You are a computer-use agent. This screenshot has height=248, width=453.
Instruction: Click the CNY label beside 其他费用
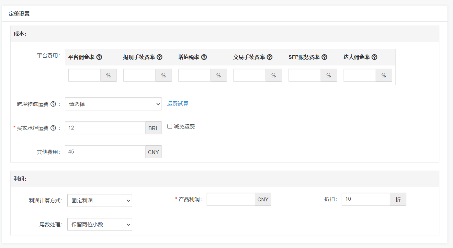click(153, 152)
